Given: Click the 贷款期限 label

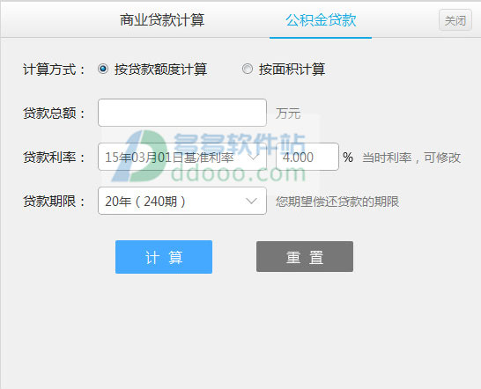Looking at the screenshot, I should click(54, 202).
